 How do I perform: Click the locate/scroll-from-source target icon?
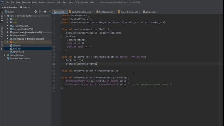[x=35, y=12]
